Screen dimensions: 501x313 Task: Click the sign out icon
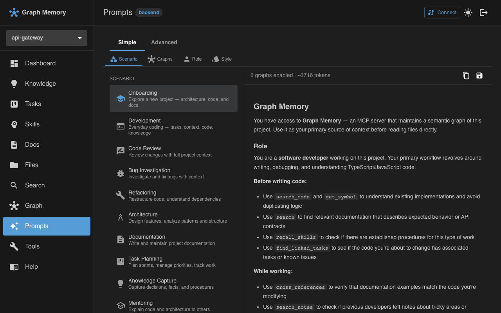point(484,12)
